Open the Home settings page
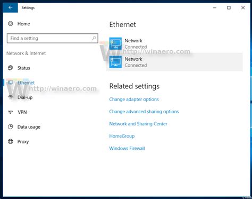 coord(23,24)
